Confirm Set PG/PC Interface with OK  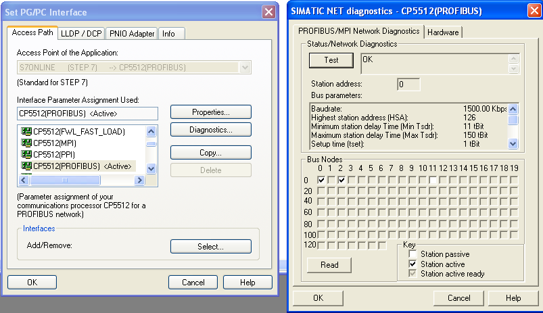tap(32, 282)
